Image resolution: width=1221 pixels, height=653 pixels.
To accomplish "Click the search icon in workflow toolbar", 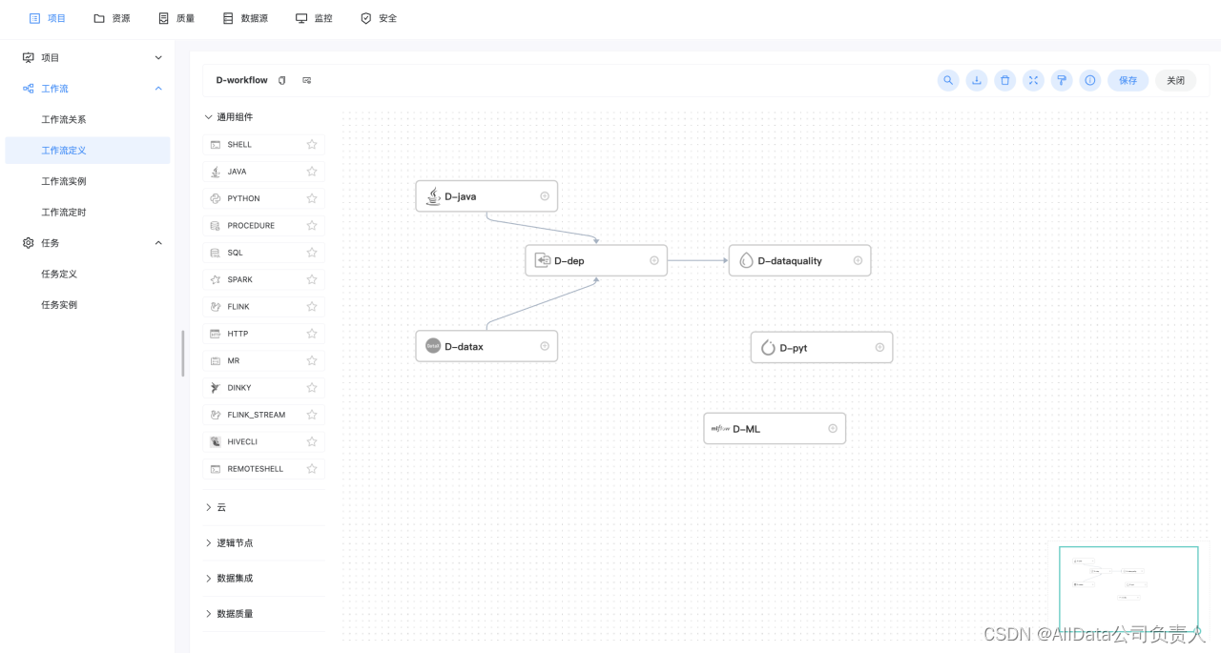I will (948, 80).
